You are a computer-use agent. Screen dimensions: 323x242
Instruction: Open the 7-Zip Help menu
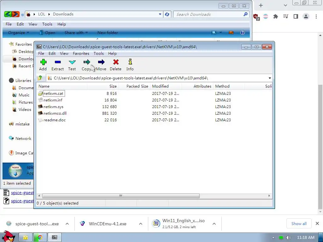click(x=112, y=54)
